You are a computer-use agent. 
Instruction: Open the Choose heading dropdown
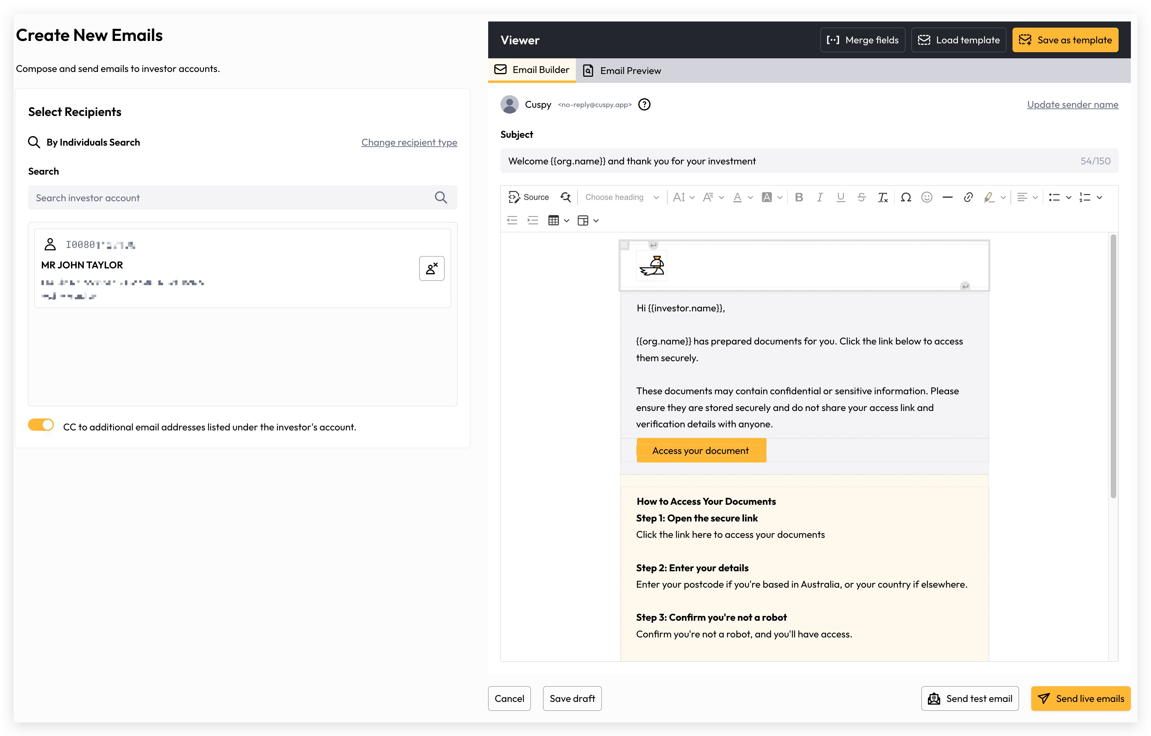click(x=622, y=197)
